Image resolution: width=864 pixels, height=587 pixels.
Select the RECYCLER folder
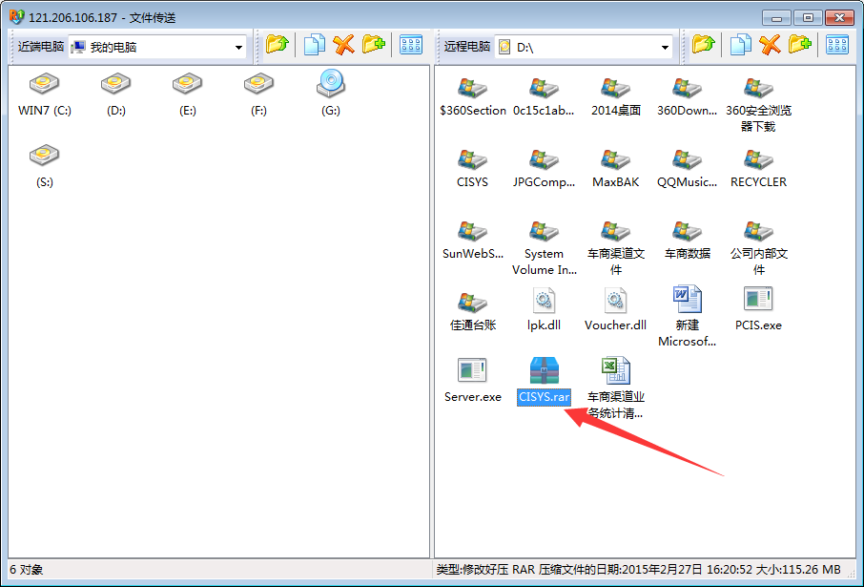[x=759, y=169]
